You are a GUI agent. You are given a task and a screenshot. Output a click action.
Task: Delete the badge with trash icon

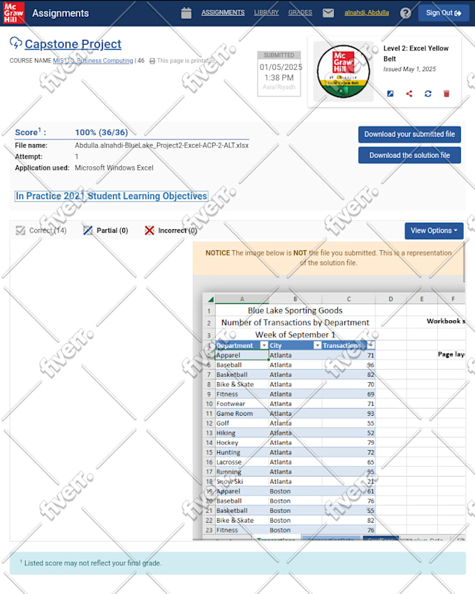point(446,94)
